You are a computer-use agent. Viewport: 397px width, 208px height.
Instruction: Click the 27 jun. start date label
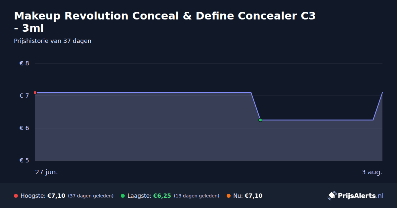click(47, 172)
